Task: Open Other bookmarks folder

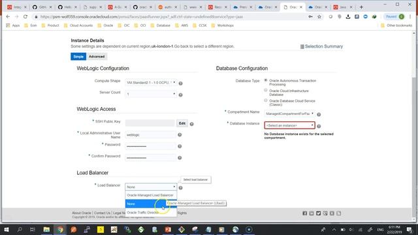Action: 396,25
